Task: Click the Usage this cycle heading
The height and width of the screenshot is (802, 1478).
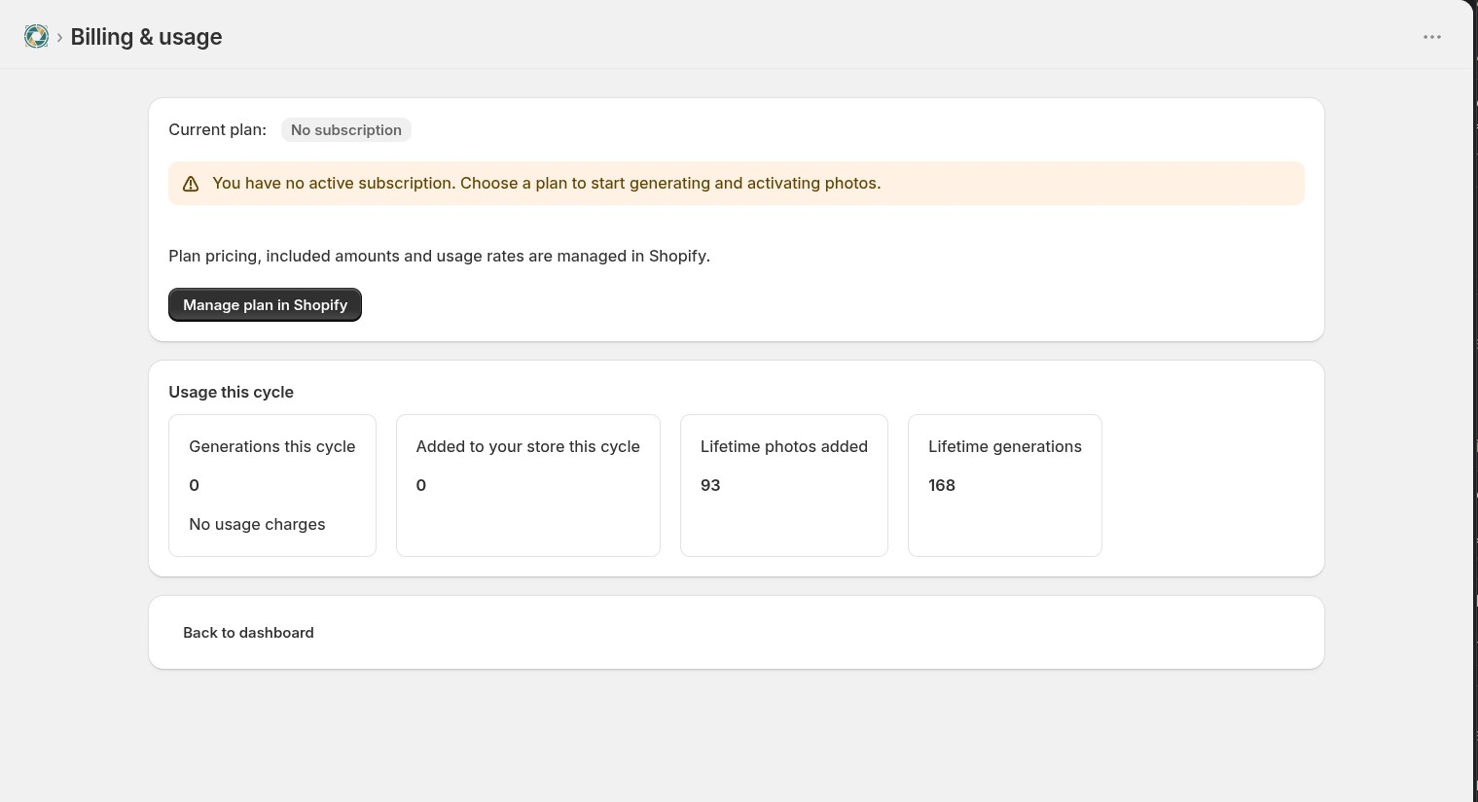Action: 231,393
